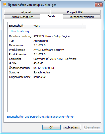
Task: Click the value AVAST Software Security
Action: click(49, 50)
